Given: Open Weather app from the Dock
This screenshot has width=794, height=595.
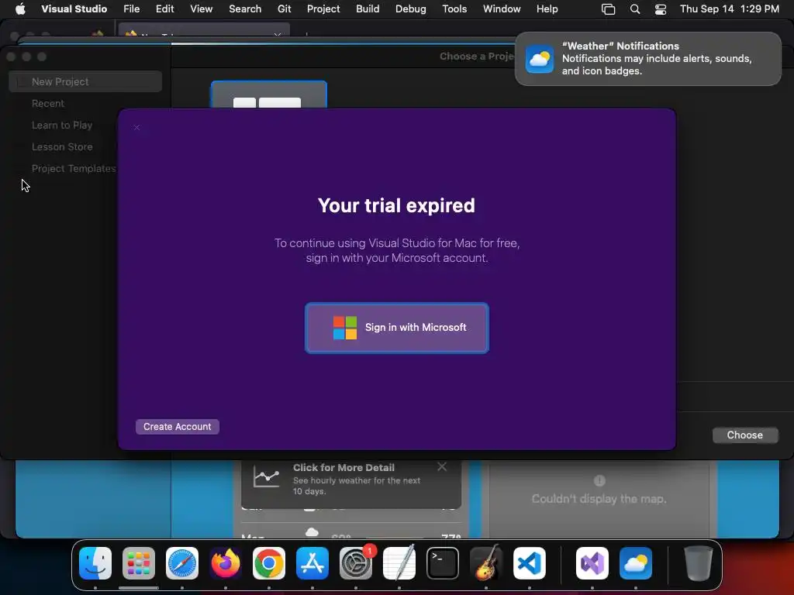Looking at the screenshot, I should point(636,563).
